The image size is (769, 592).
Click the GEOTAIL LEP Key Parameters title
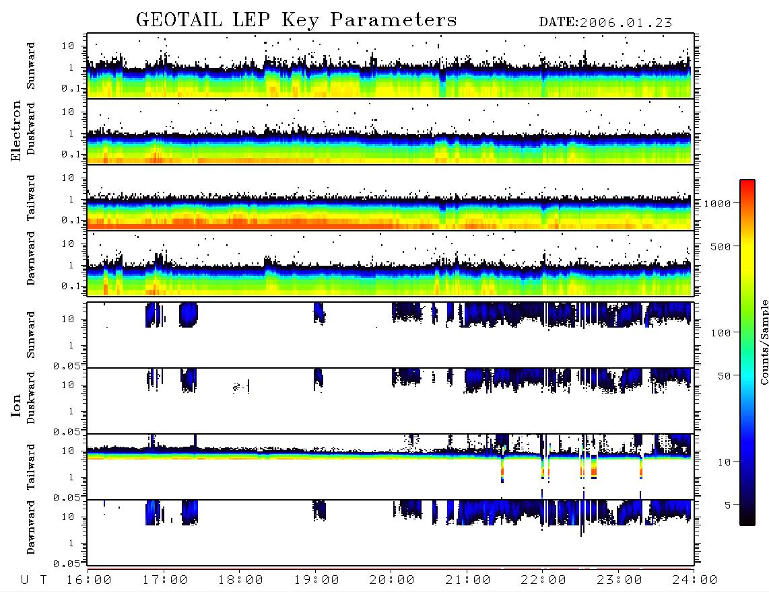click(296, 20)
